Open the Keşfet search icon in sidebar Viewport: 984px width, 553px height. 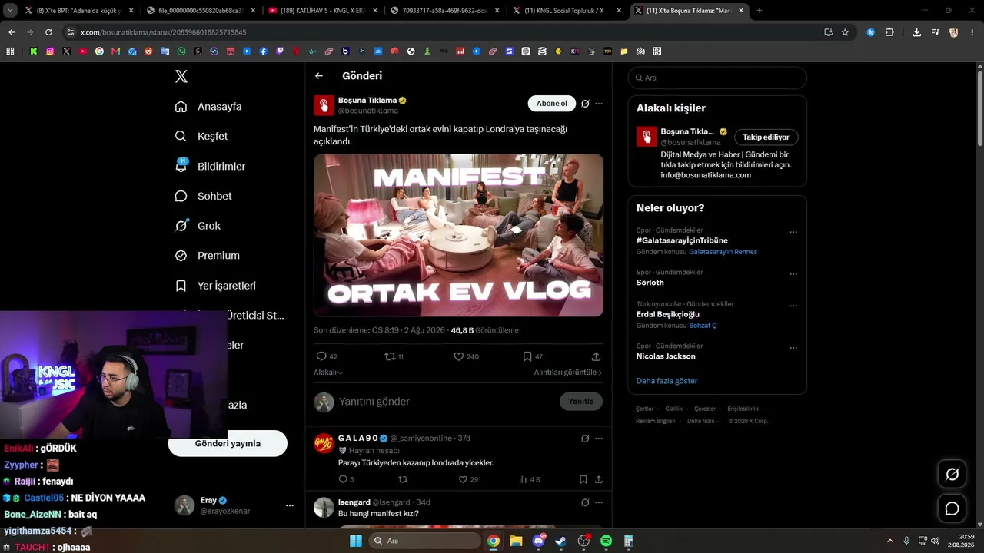181,136
